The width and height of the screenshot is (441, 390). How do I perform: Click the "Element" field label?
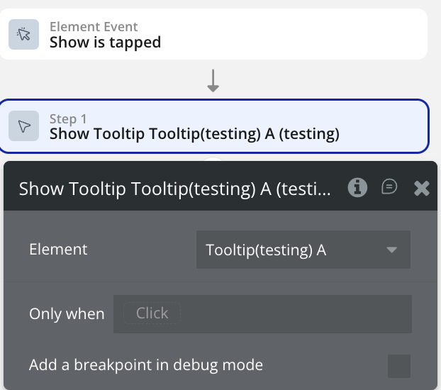pyautogui.click(x=58, y=250)
